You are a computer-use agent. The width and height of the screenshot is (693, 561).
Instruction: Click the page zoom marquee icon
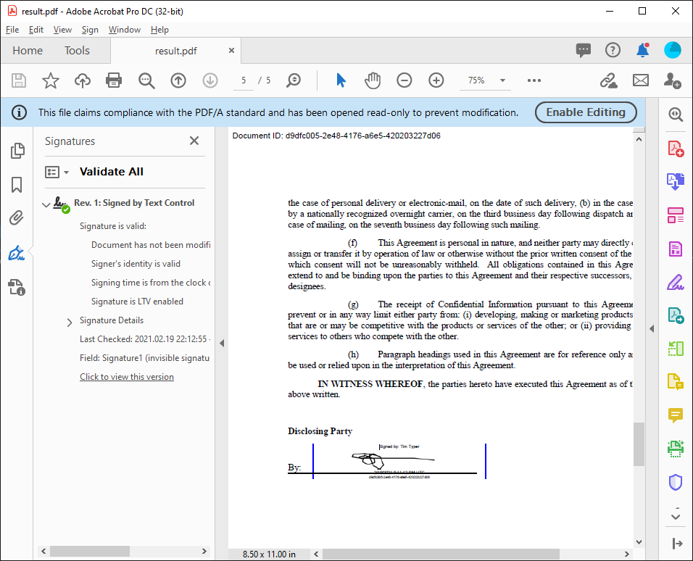pyautogui.click(x=294, y=80)
